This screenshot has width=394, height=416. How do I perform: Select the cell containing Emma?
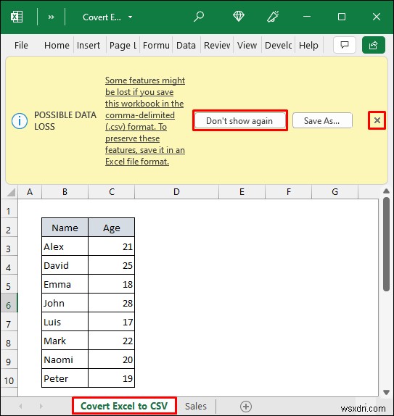pyautogui.click(x=65, y=284)
